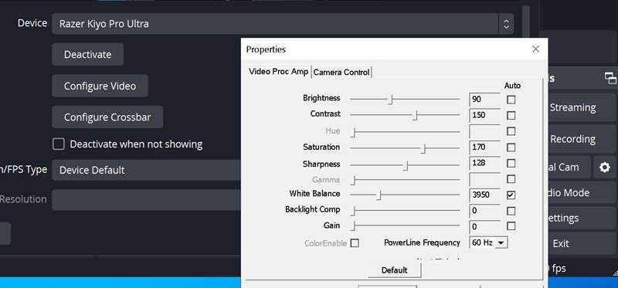Close the Properties dialog
The width and height of the screenshot is (618, 288).
(x=535, y=49)
